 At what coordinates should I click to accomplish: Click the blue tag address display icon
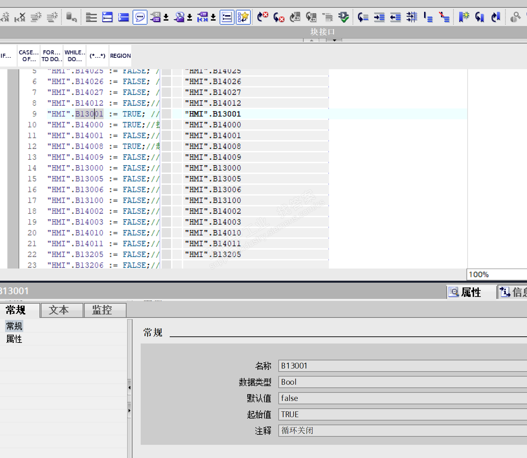pyautogui.click(x=202, y=17)
